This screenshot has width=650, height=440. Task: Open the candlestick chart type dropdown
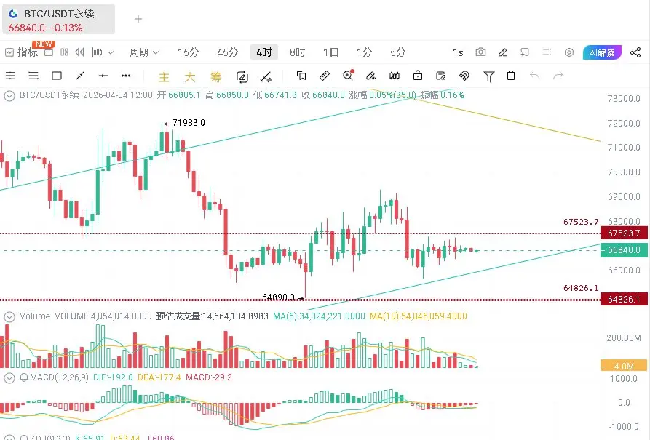(103, 52)
